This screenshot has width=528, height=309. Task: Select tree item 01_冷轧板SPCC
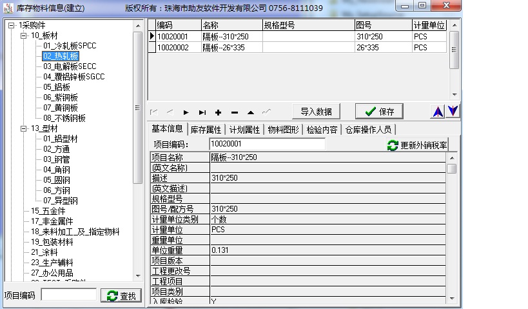coord(70,46)
